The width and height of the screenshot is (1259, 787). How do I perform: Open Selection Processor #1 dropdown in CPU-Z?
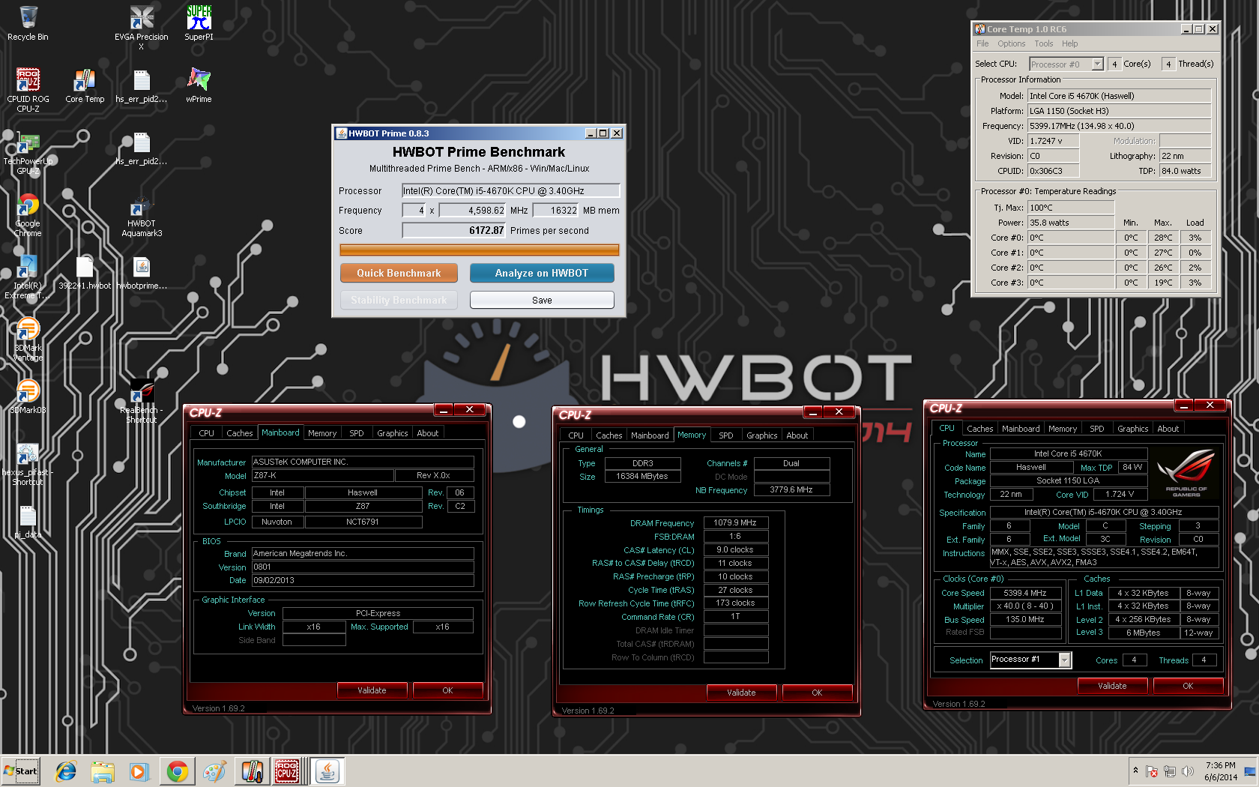(1030, 660)
